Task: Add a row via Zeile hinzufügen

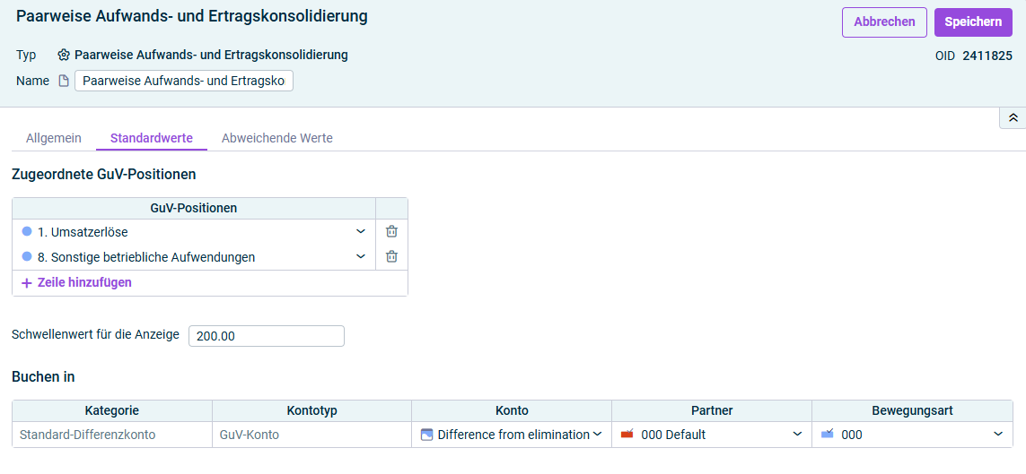Action: point(77,283)
